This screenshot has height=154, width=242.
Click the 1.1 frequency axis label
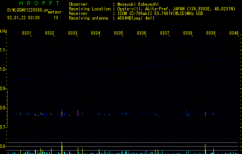click(x=3, y=50)
